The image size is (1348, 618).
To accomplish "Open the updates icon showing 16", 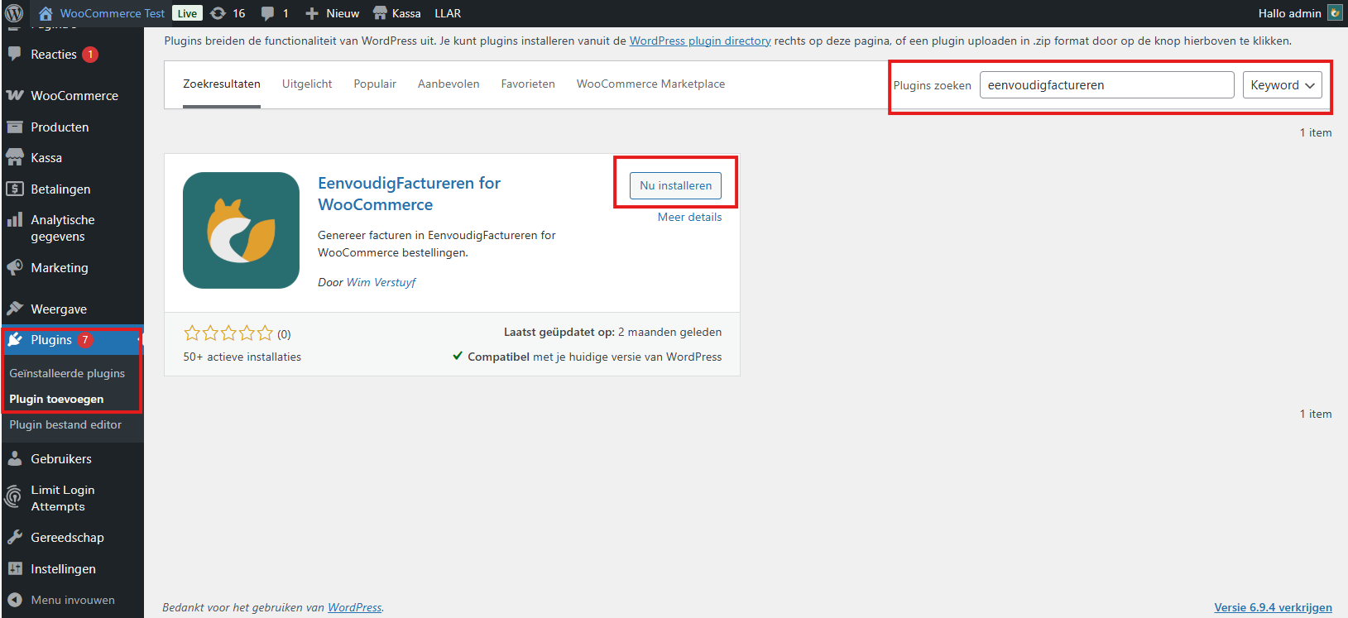I will pos(218,13).
